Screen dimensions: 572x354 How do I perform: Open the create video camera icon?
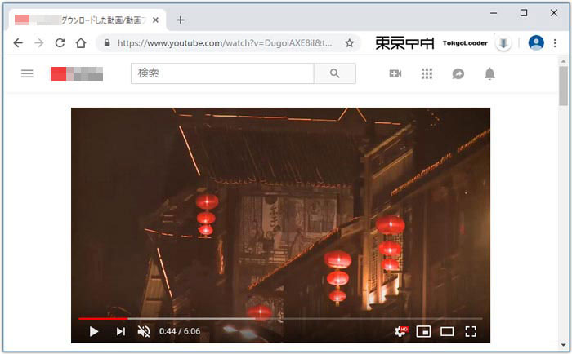click(395, 73)
